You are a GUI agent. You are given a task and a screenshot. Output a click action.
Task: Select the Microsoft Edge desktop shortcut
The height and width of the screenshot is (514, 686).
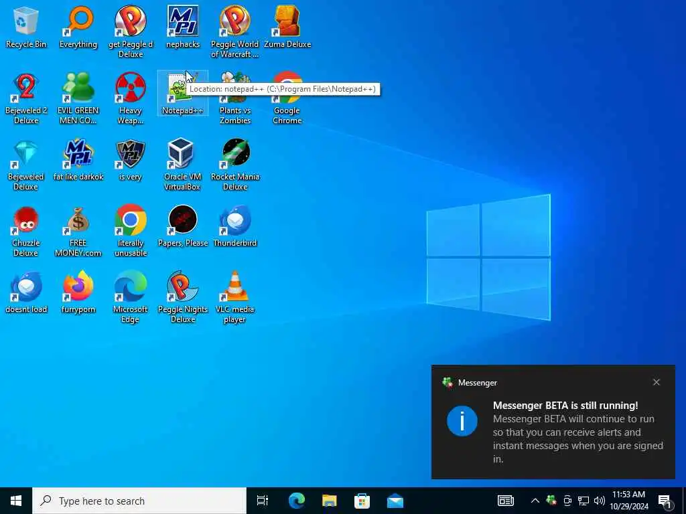coord(131,297)
